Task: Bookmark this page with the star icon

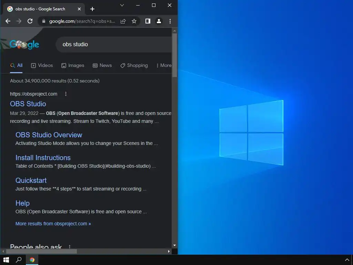Action: 134,21
